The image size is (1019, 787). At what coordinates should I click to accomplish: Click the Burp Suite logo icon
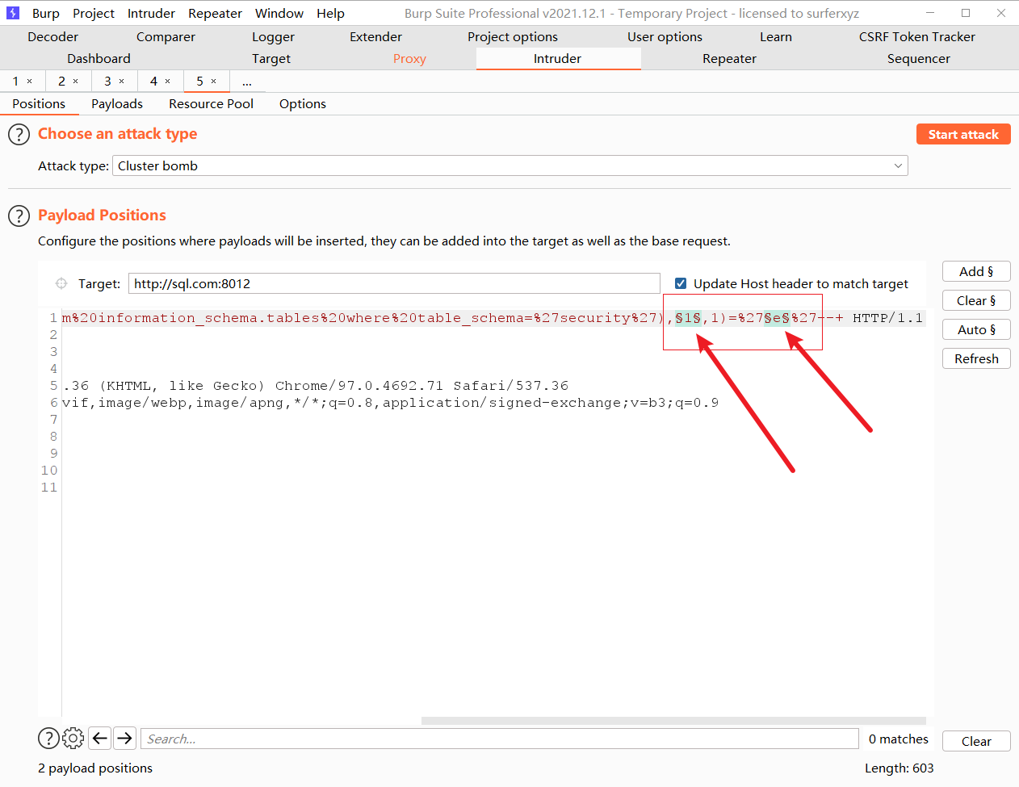coord(13,13)
